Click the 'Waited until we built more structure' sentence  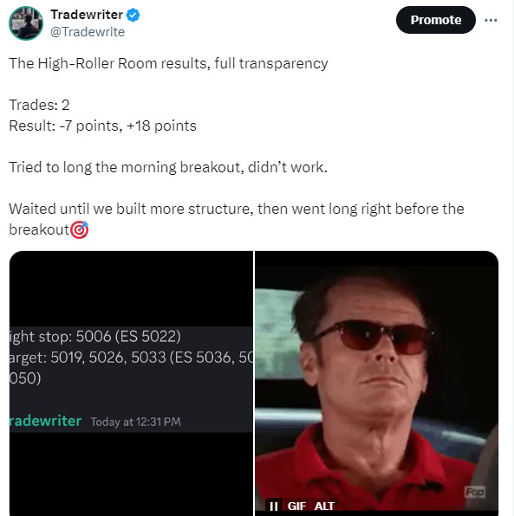(x=237, y=219)
